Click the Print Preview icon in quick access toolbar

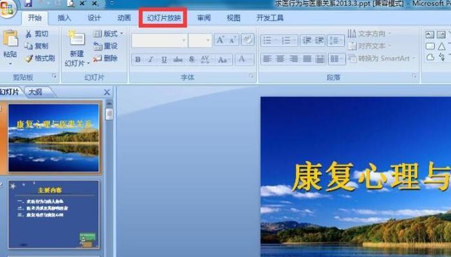71,3
